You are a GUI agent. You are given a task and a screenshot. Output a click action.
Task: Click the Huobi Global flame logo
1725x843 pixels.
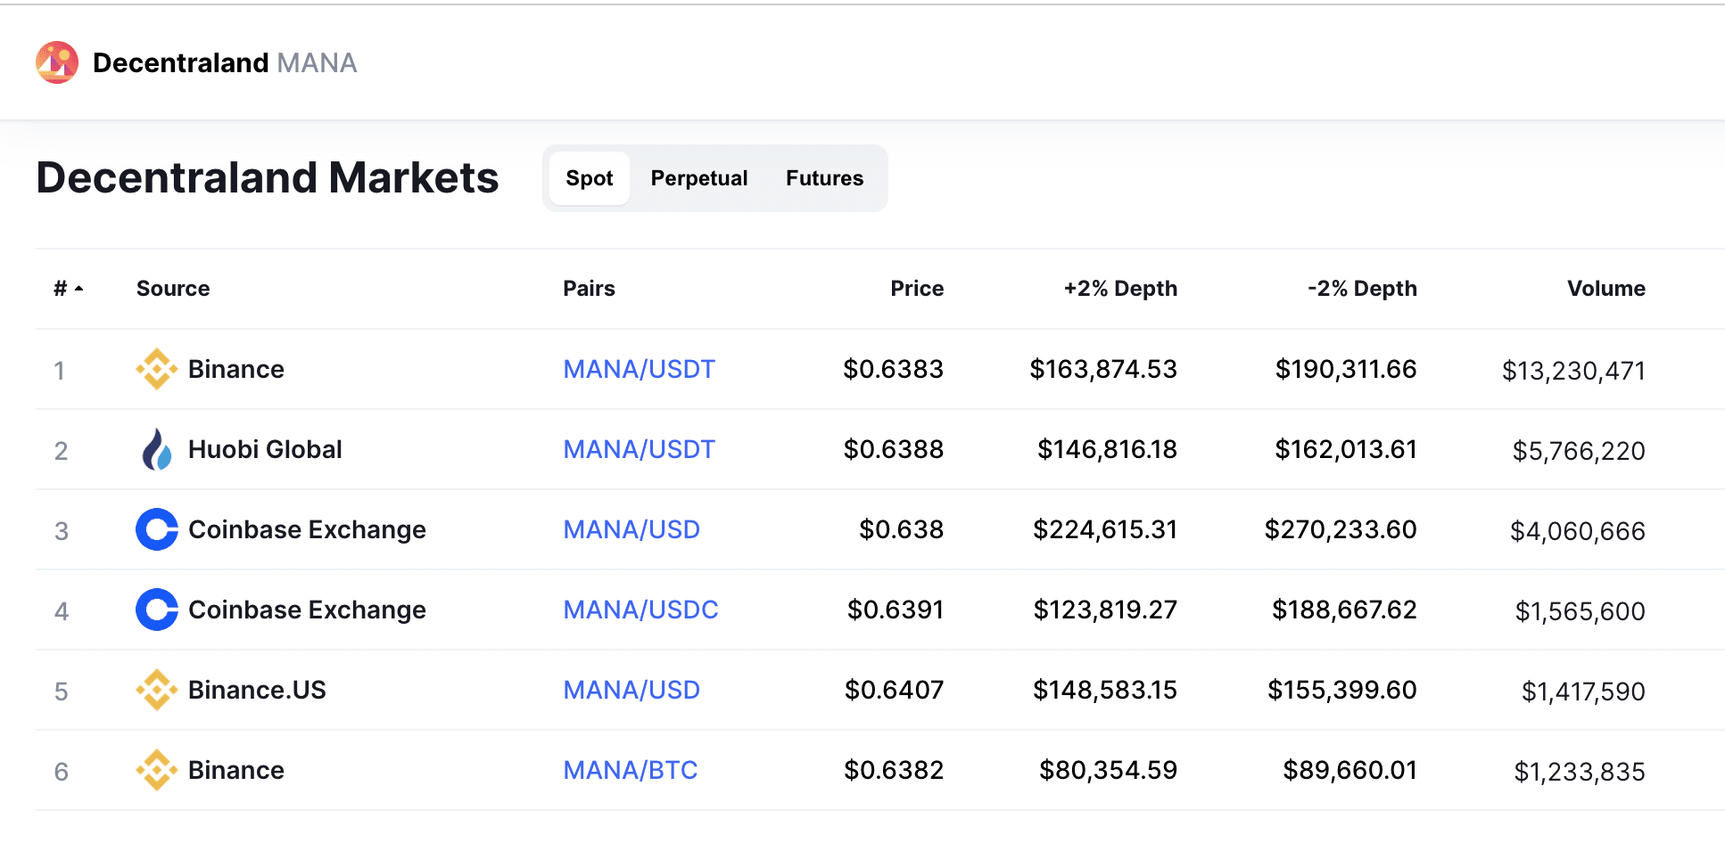click(157, 449)
